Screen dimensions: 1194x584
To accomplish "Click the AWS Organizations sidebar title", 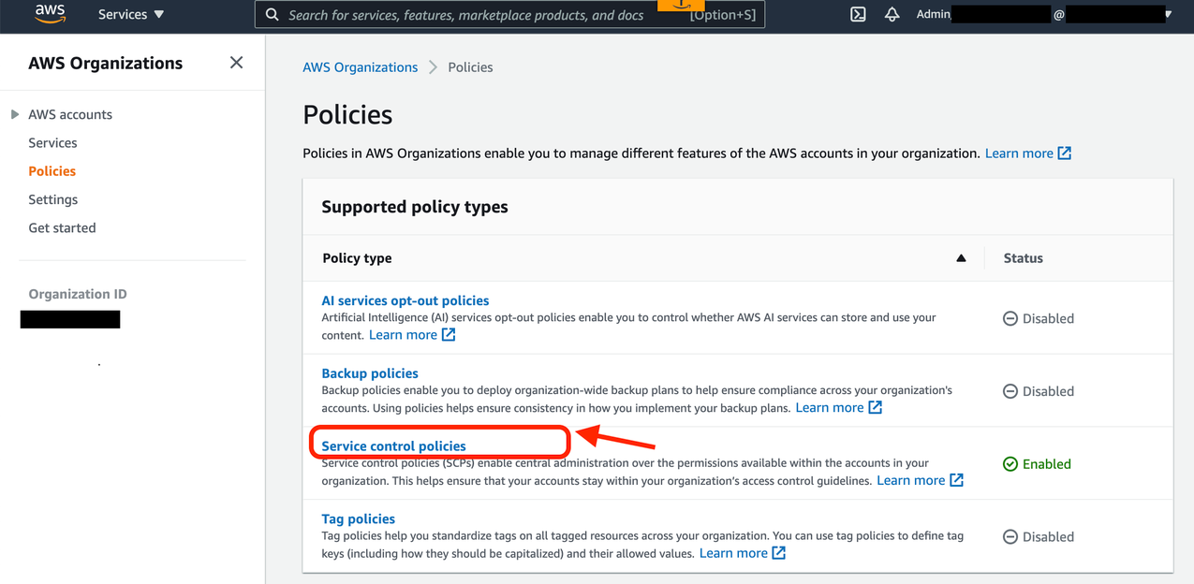I will 106,63.
